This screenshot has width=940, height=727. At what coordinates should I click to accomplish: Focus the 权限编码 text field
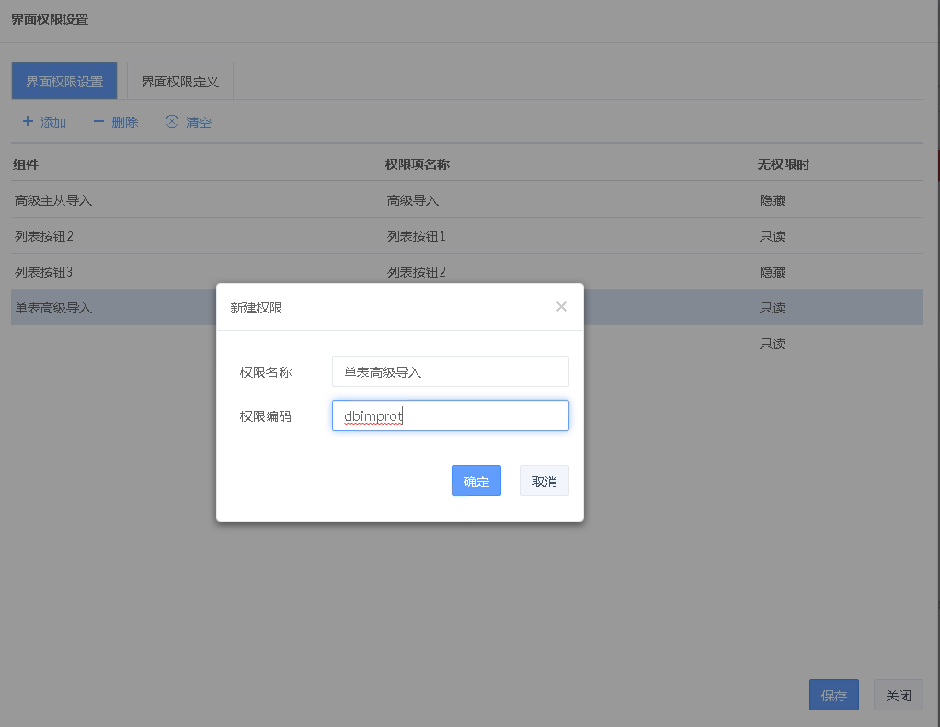click(x=450, y=415)
